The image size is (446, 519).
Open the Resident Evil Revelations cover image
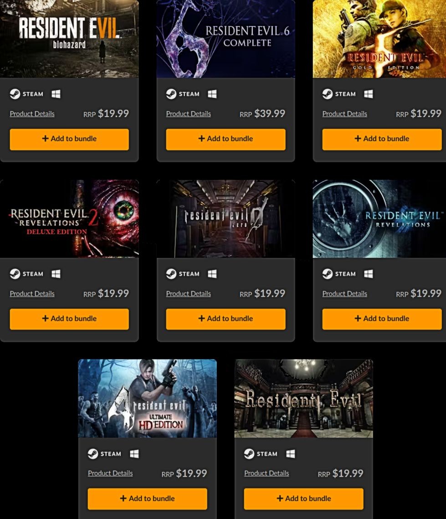(x=379, y=219)
